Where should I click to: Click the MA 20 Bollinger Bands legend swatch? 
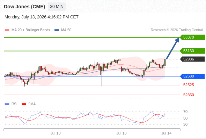7,30
